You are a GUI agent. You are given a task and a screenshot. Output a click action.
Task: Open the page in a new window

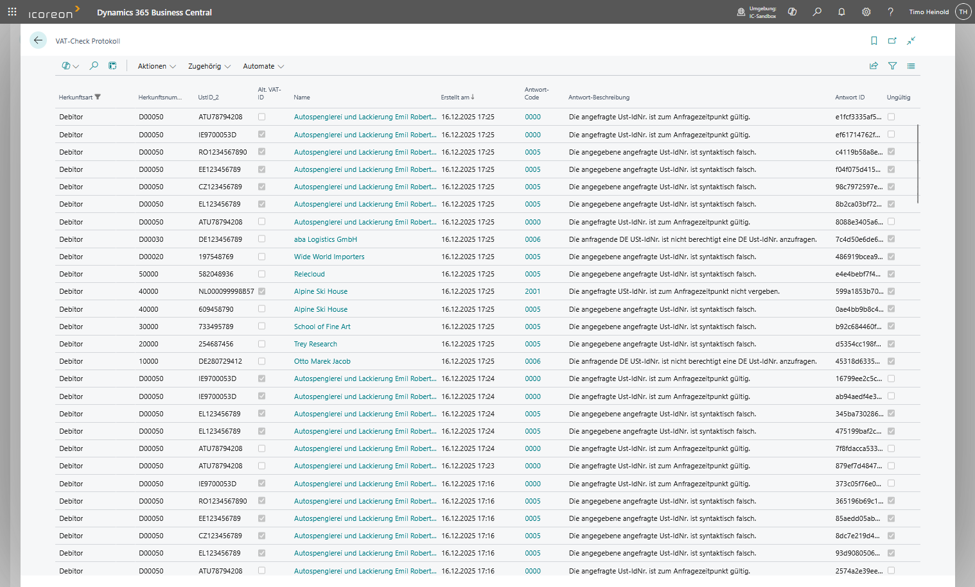(x=892, y=40)
